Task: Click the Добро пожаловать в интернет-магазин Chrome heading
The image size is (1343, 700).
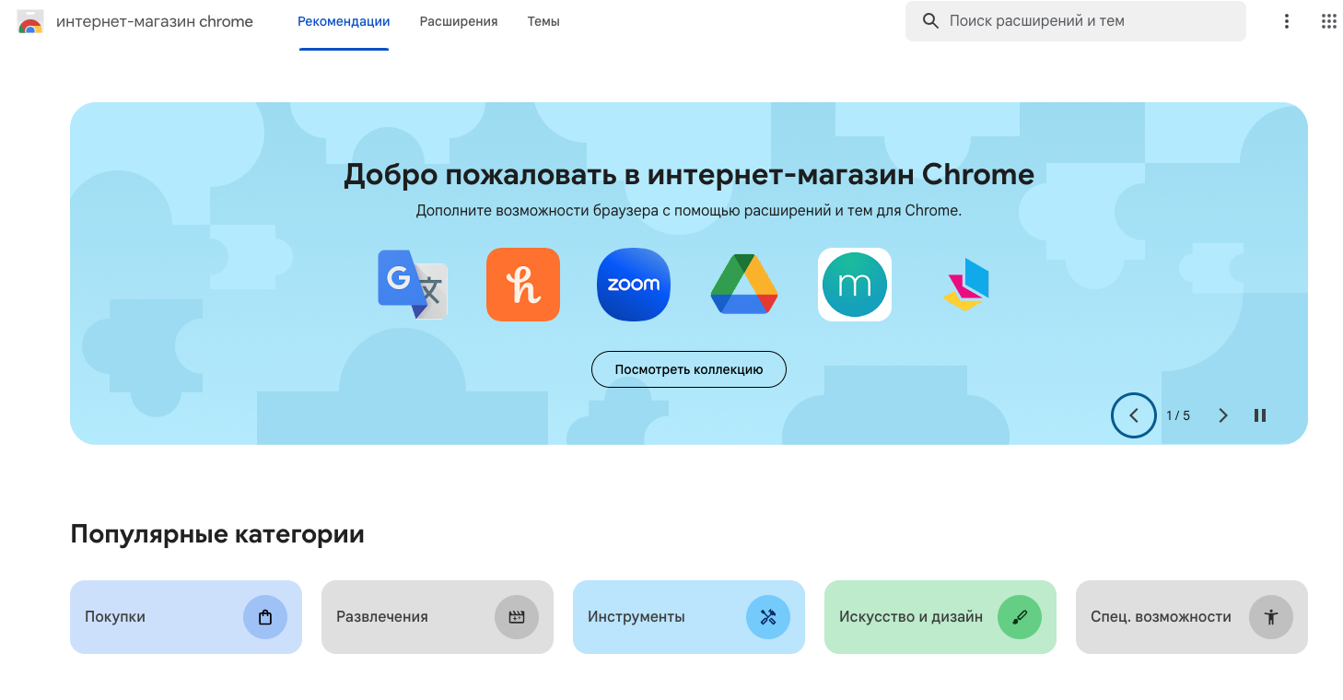Action: (x=689, y=174)
